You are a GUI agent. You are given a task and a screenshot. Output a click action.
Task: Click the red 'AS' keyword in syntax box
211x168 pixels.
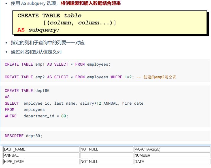tap(21, 30)
